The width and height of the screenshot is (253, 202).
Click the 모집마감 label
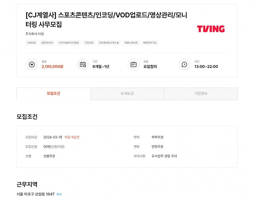[31, 137]
